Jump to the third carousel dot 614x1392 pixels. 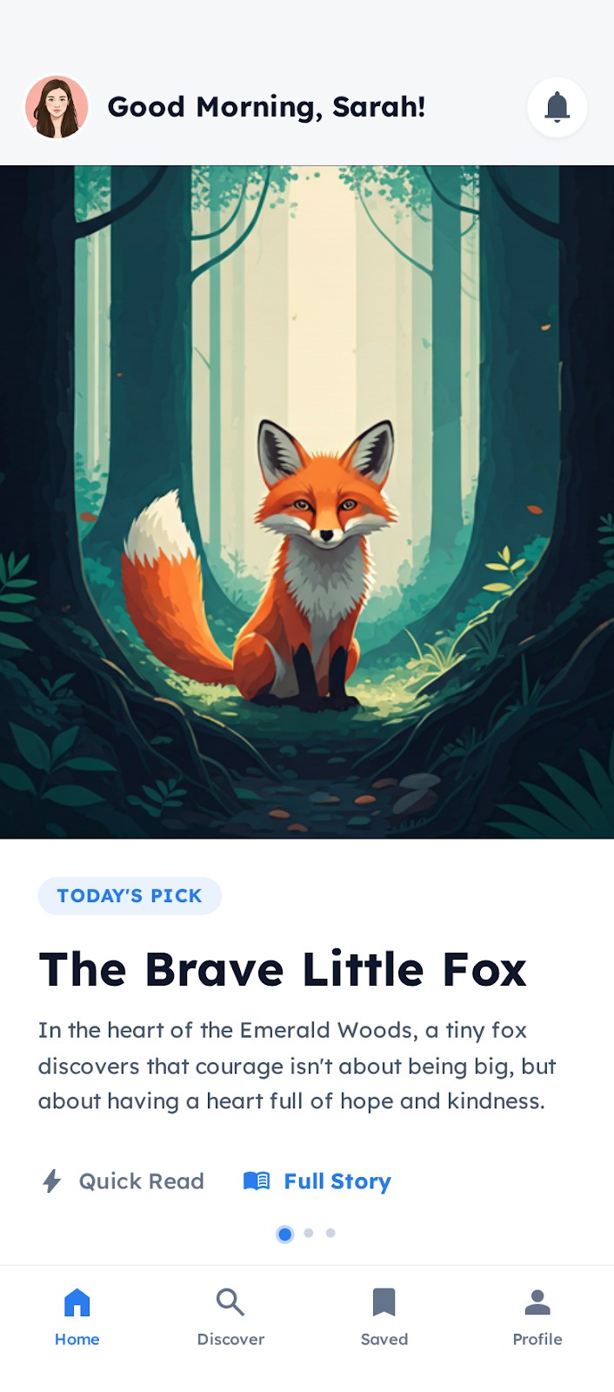pyautogui.click(x=330, y=1233)
